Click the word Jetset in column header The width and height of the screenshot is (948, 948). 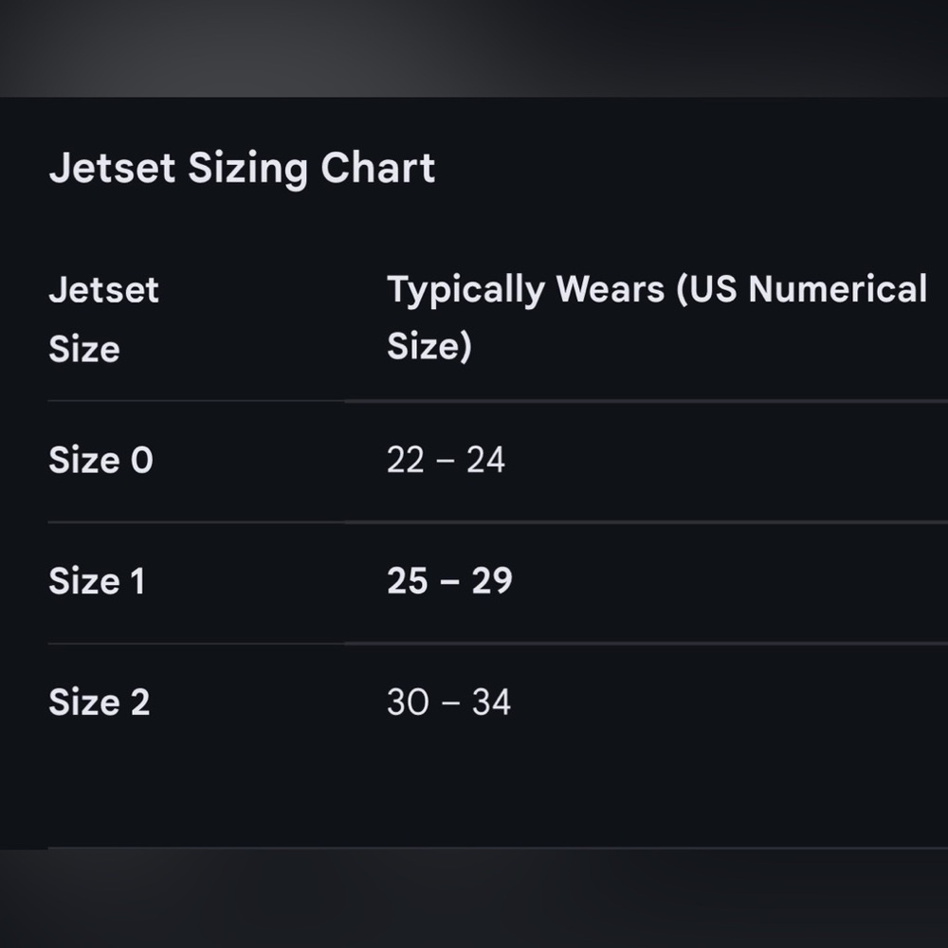point(103,289)
